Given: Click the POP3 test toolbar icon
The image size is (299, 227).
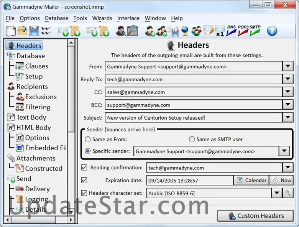Looking at the screenshot, I should (243, 31).
